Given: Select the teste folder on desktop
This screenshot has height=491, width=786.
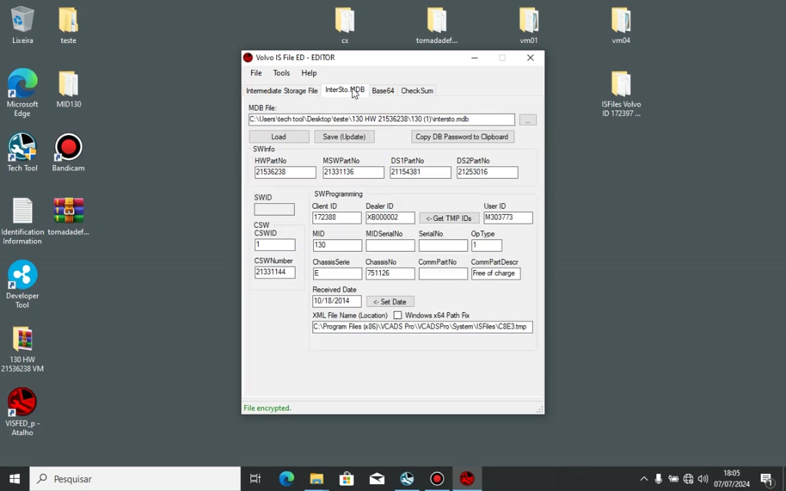Looking at the screenshot, I should click(68, 25).
